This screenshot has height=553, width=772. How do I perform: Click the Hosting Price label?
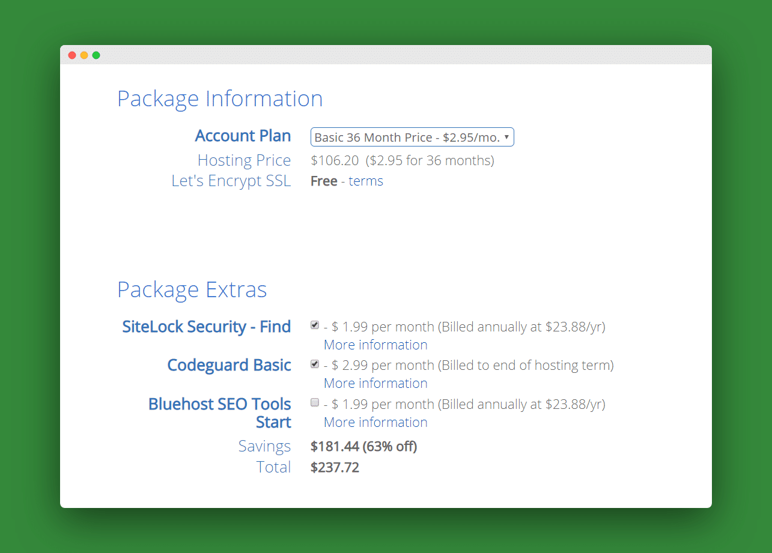245,160
